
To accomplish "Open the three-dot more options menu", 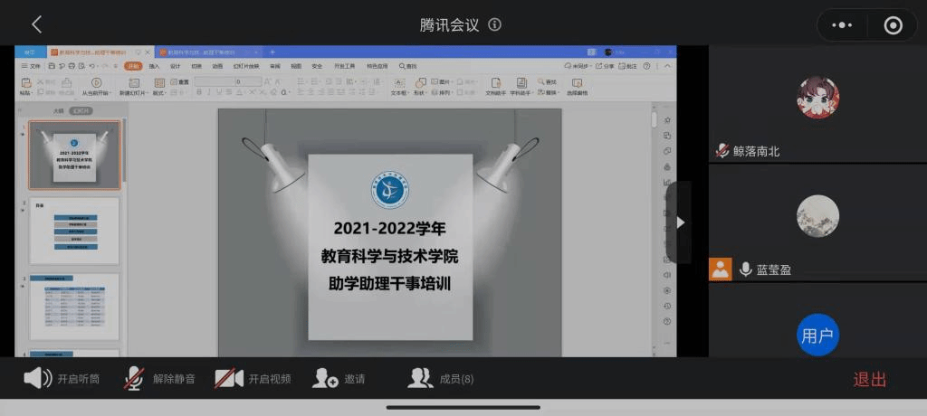I will tap(844, 25).
